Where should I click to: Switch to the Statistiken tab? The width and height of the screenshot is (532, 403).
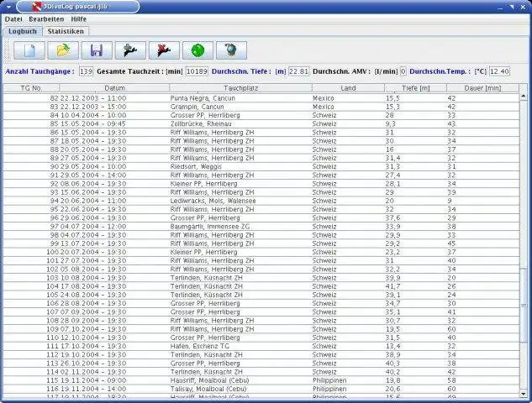[x=66, y=31]
